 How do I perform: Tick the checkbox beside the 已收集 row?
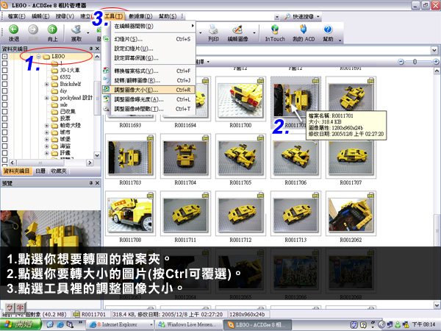pos(4,112)
